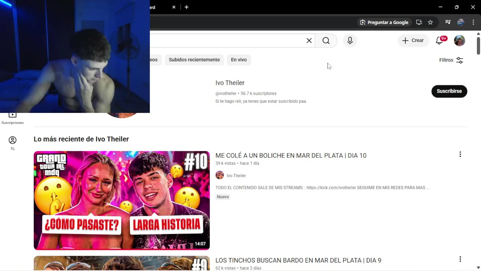Image resolution: width=481 pixels, height=271 pixels.
Task: Select the En vivo filter chip
Action: pos(239,60)
